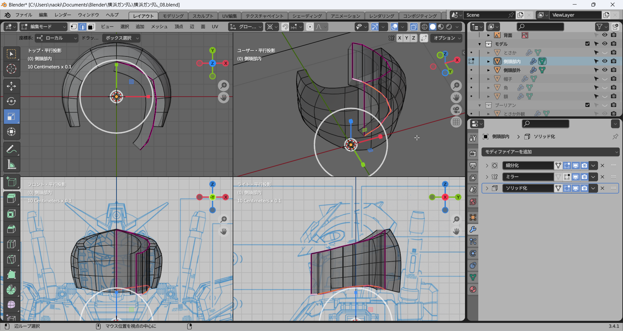Remove the ミラー modifier with X button
The height and width of the screenshot is (331, 623).
click(x=603, y=177)
